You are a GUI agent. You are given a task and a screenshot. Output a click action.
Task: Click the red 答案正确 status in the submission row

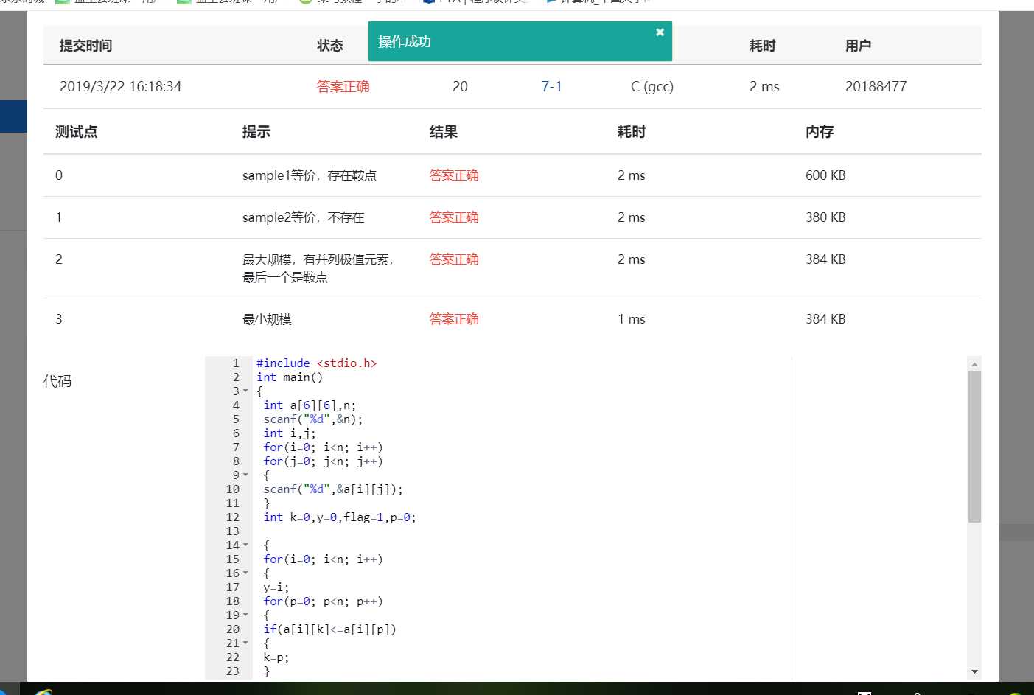click(343, 86)
